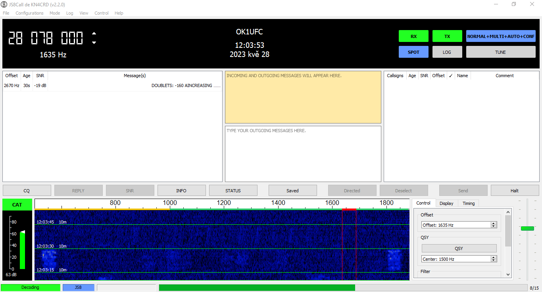Click the green volume slider handle
Viewport: 542px width, 292px height.
point(527,228)
